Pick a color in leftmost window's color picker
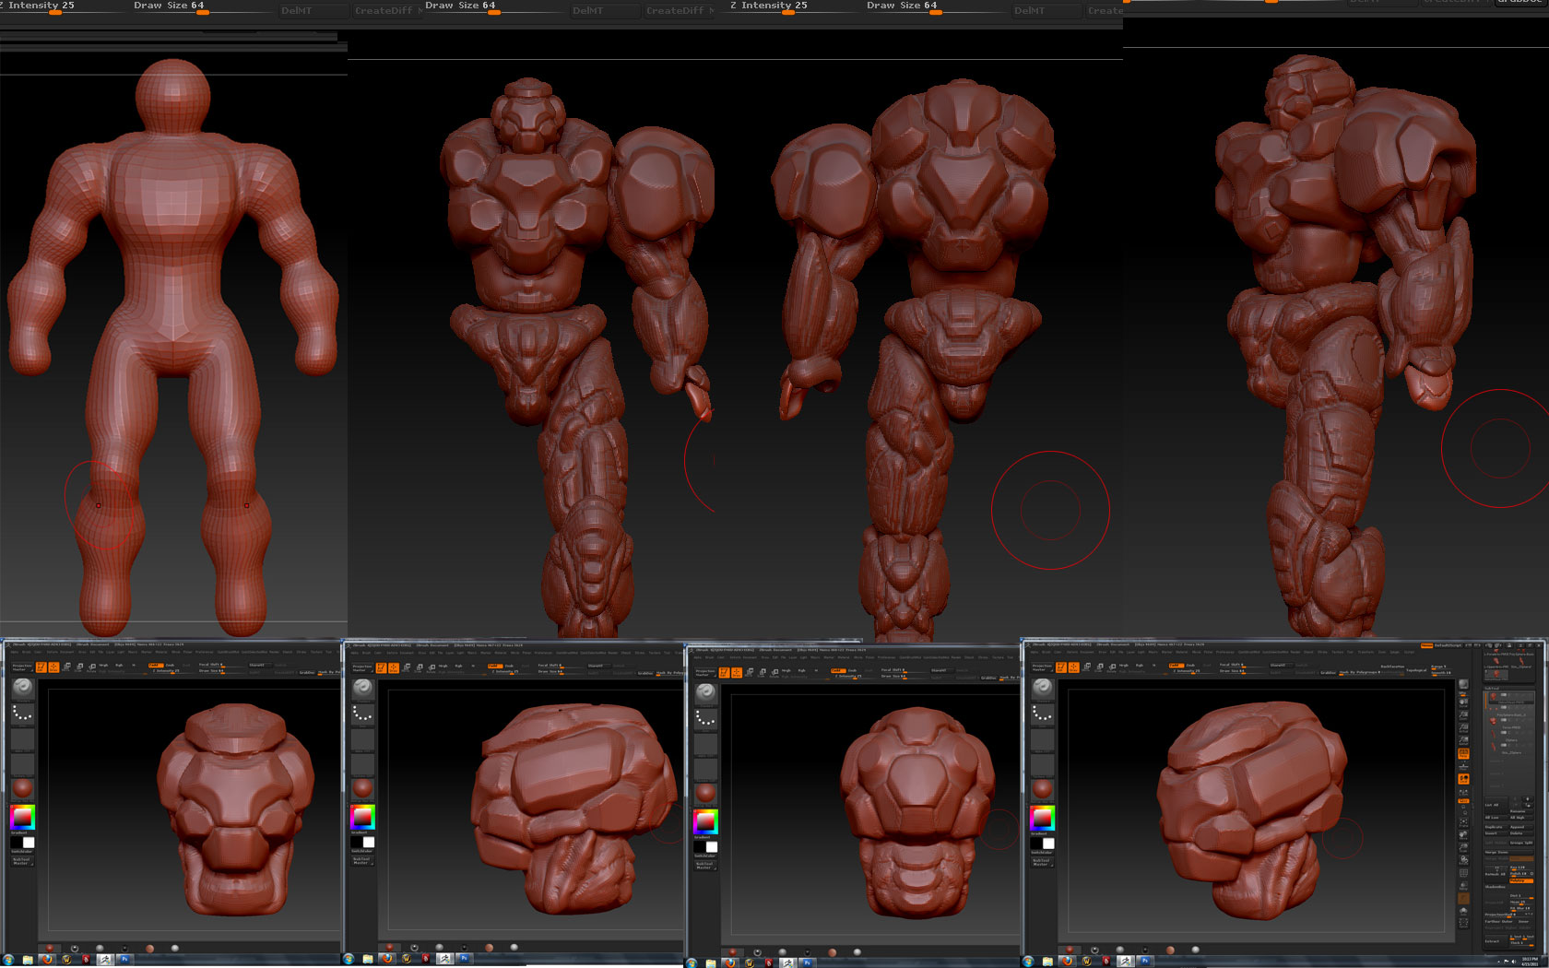 point(22,817)
